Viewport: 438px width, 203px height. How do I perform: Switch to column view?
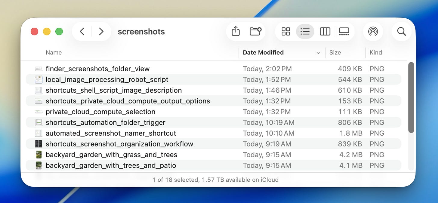(x=325, y=32)
